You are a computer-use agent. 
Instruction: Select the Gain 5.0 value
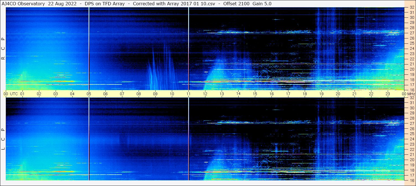[x=262, y=4]
